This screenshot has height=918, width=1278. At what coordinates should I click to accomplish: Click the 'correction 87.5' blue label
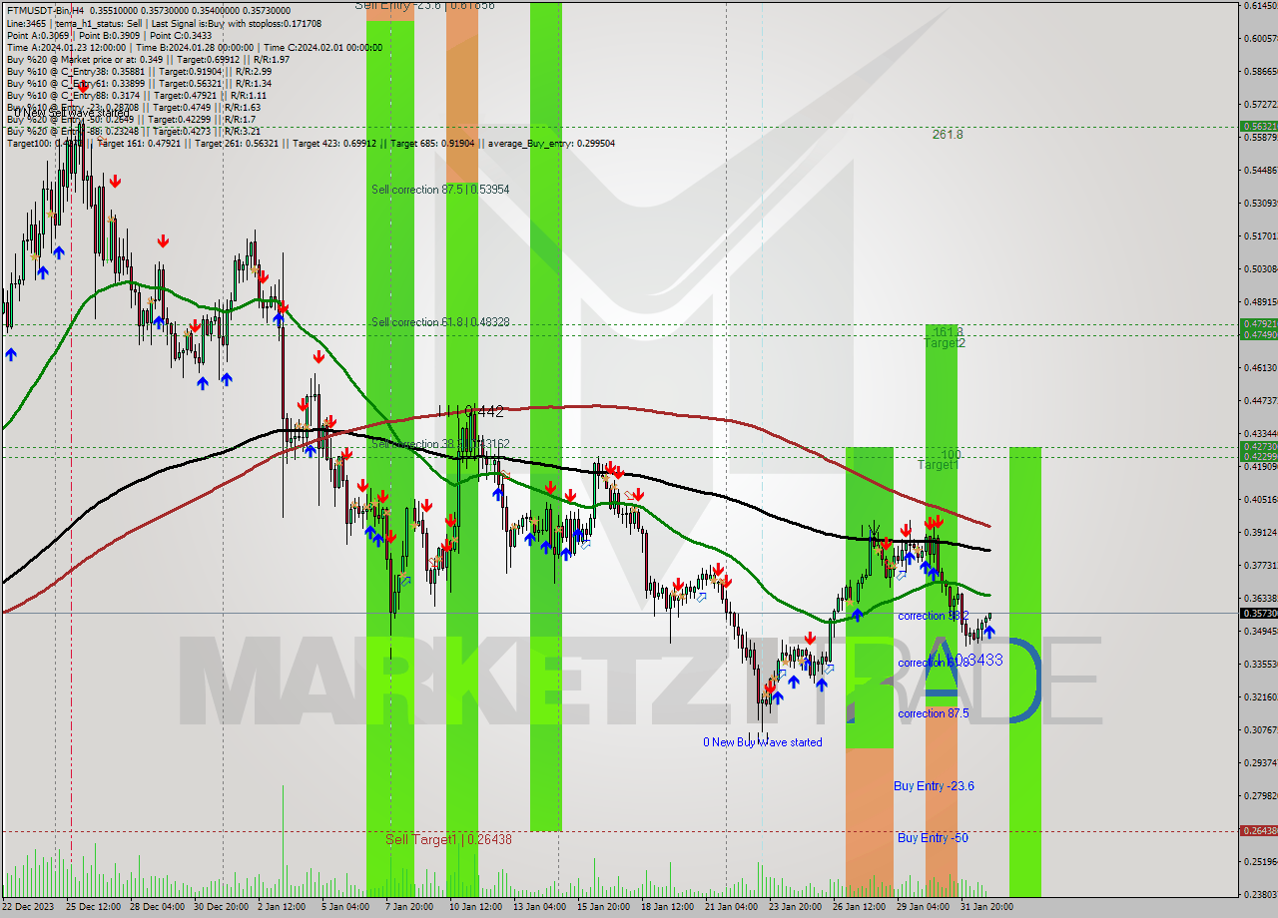pyautogui.click(x=933, y=713)
